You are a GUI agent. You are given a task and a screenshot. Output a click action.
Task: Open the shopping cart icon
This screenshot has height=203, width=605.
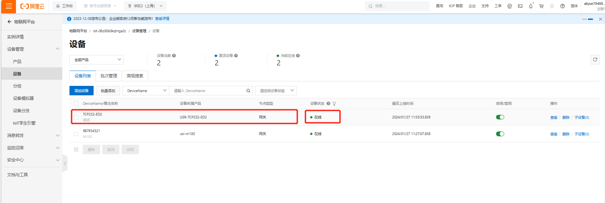pos(541,6)
